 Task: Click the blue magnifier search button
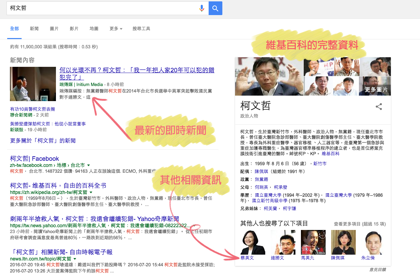215,8
